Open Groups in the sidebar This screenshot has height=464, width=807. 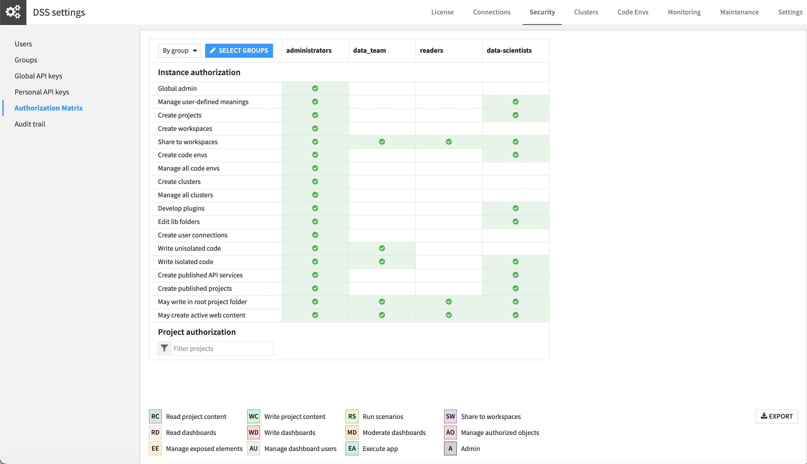[x=26, y=60]
